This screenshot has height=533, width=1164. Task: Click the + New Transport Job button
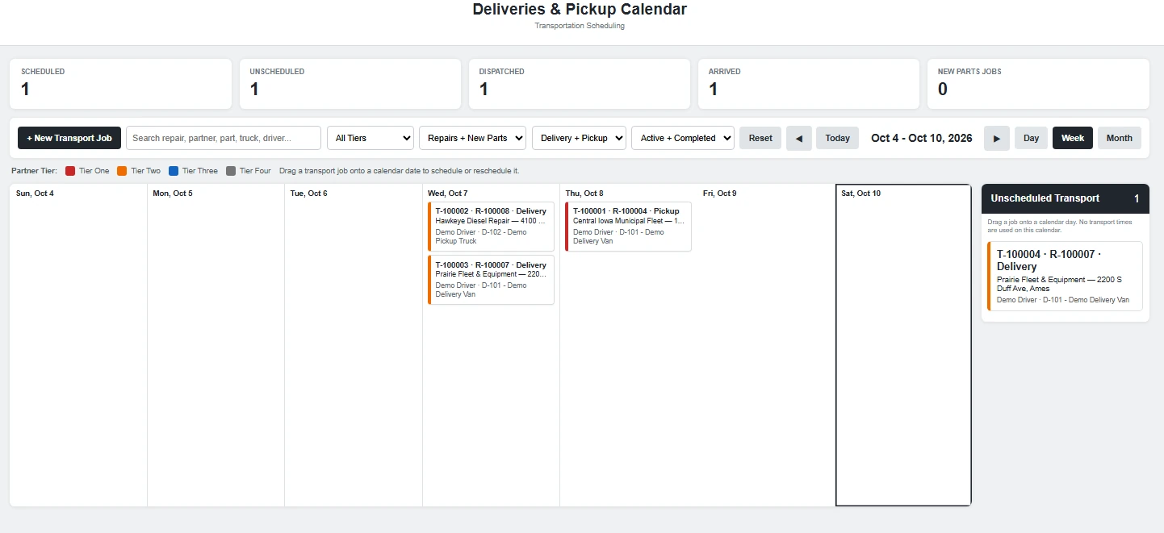tap(69, 138)
